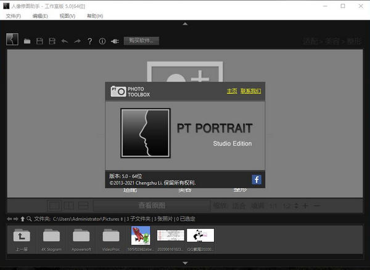Open the 4K Stogram folder
Screen dimensions: 370x270
(51, 240)
